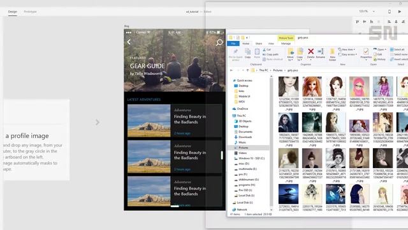Screen dimensions: 408x230
Task: Select the blue moonlit tree image thumbnail
Action: point(288,194)
